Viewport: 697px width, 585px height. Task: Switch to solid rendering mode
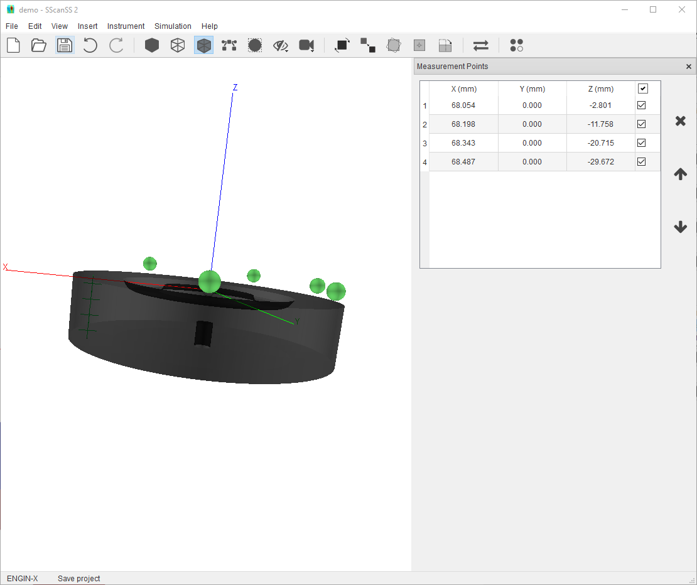point(152,45)
